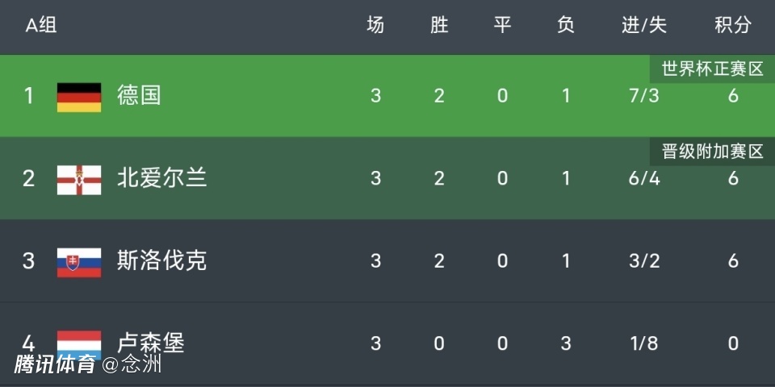The height and width of the screenshot is (387, 775).
Task: Click the Northern Ireland flag icon
Action: (79, 179)
